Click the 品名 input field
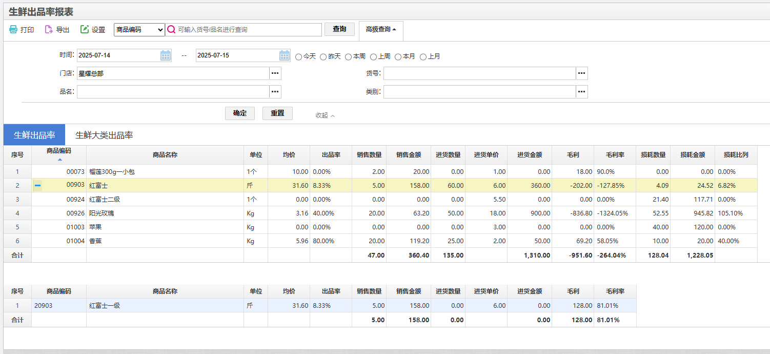Viewport: 770px width, 354px height. 173,92
